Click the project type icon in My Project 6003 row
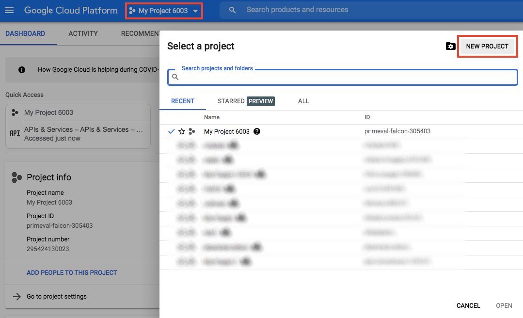523x318 pixels. [192, 131]
